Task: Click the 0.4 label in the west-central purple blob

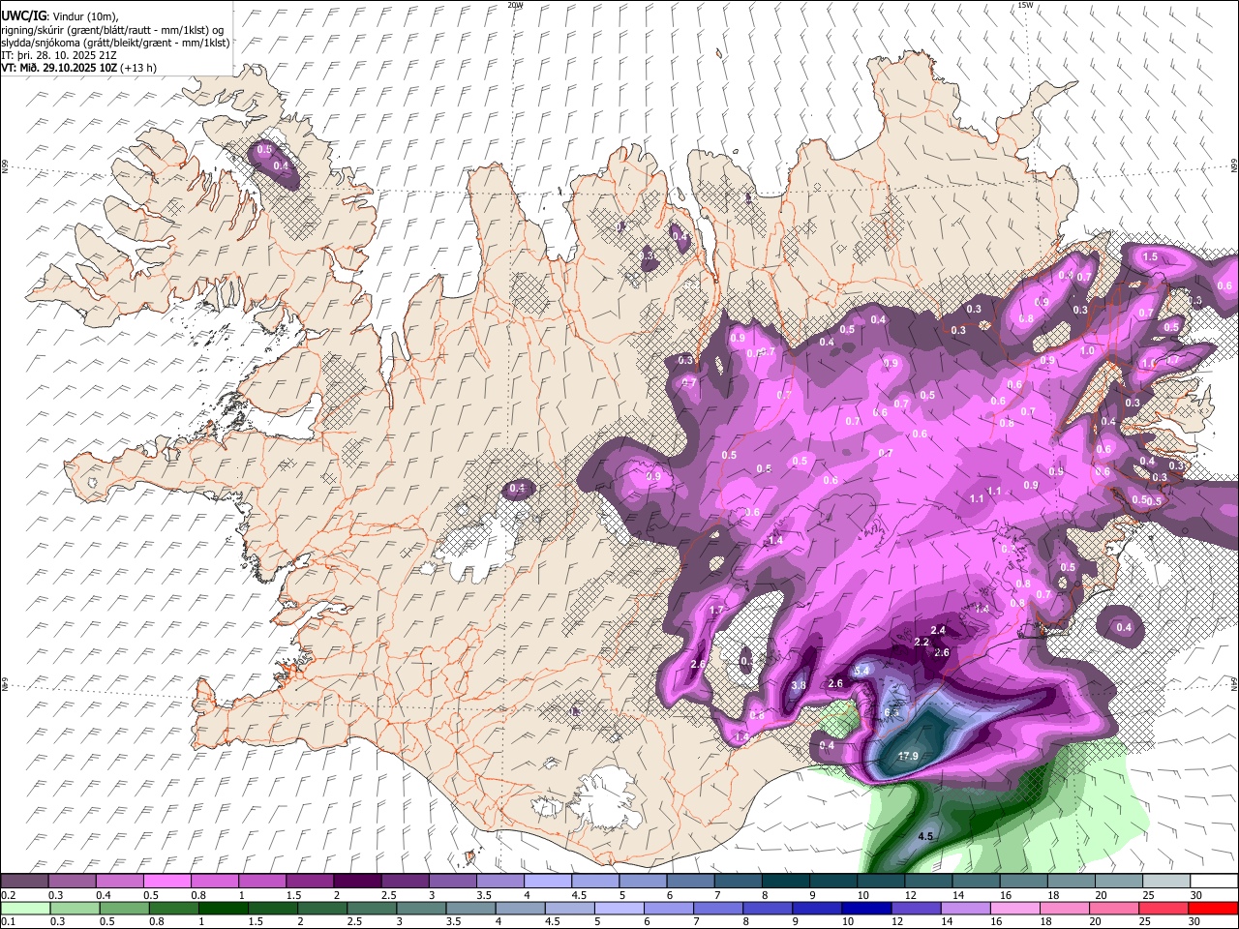Action: click(517, 489)
